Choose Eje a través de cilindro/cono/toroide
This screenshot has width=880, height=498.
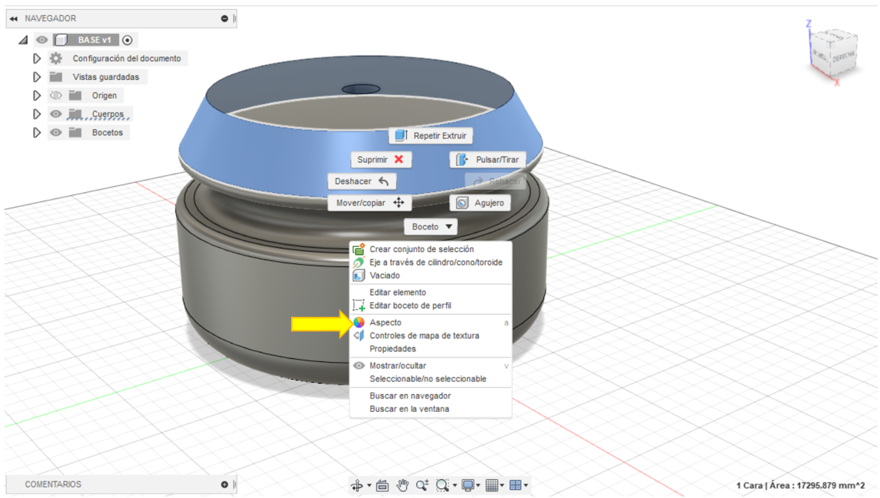tap(430, 262)
